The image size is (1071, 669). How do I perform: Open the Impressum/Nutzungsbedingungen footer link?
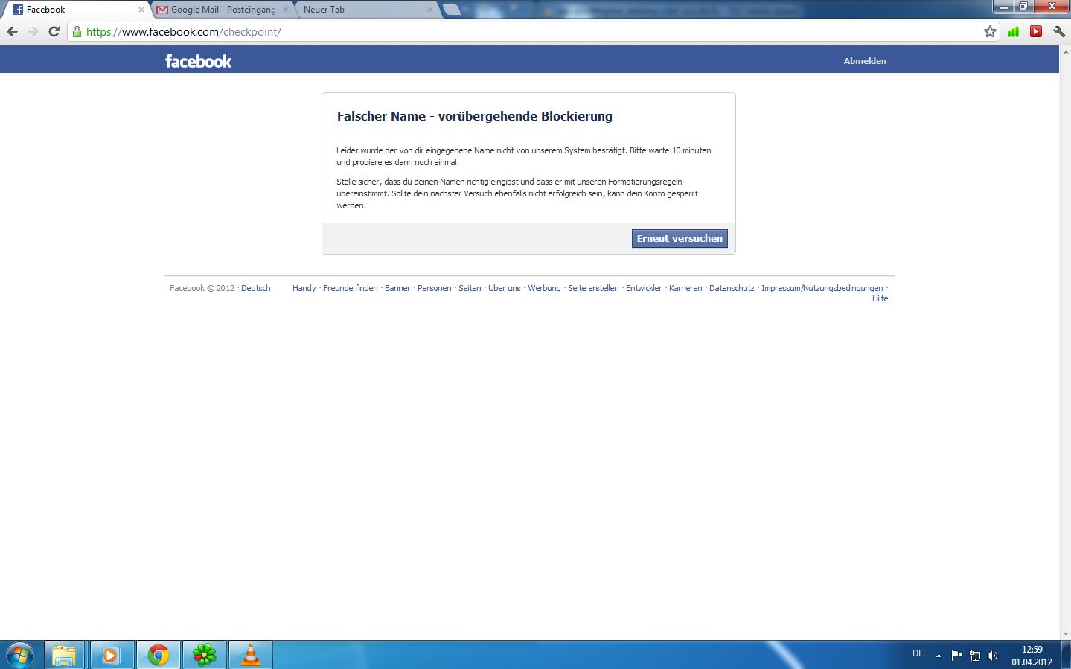[x=822, y=288]
